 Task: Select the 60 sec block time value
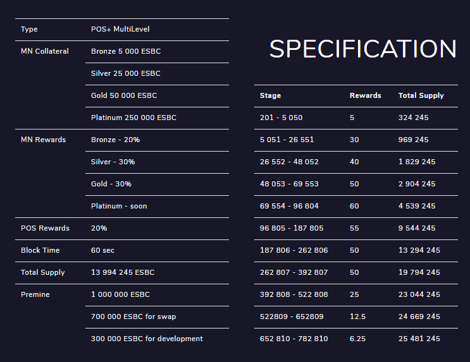(x=102, y=250)
